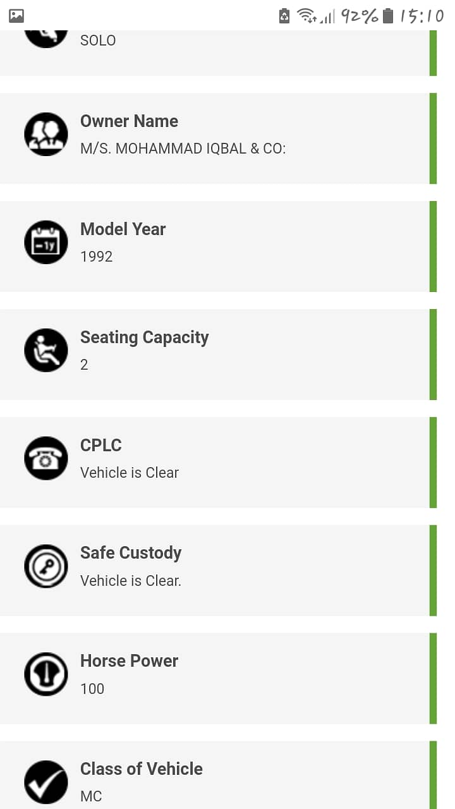Screen dimensions: 455x809
Task: Tap the Wi-Fi indicator in status bar
Action: pos(306,16)
